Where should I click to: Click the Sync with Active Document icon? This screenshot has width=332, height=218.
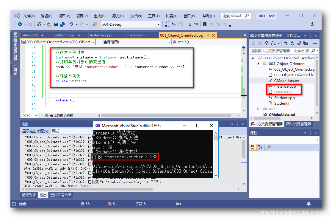286,43
